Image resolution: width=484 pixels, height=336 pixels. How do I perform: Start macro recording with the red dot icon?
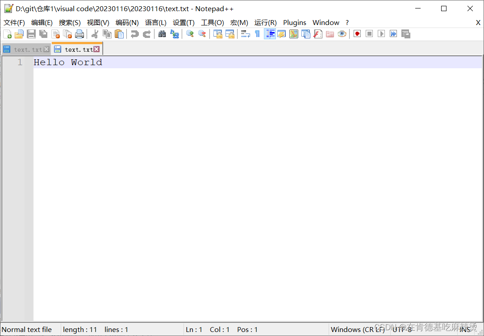(x=357, y=33)
